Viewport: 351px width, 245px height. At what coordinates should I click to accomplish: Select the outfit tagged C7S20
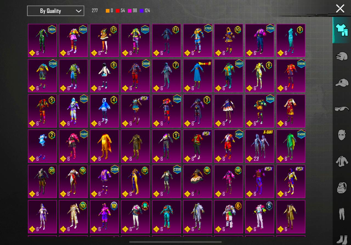[260, 40]
